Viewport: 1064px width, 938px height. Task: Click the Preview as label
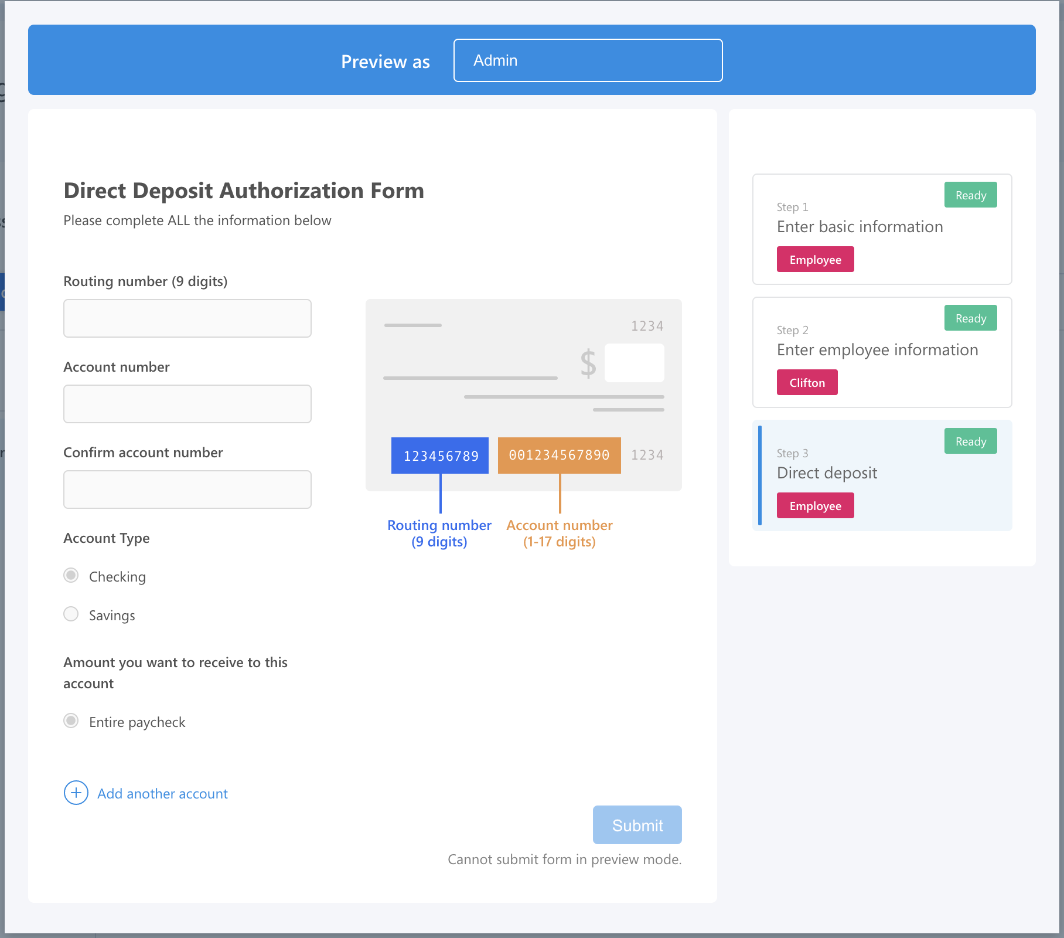[386, 62]
